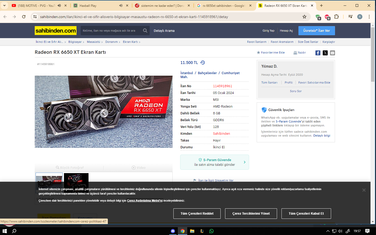Screen dimensions: 376x235
Task: Switch to the 'sistemim ne kadar eder' tab
Action: tap(163, 5)
